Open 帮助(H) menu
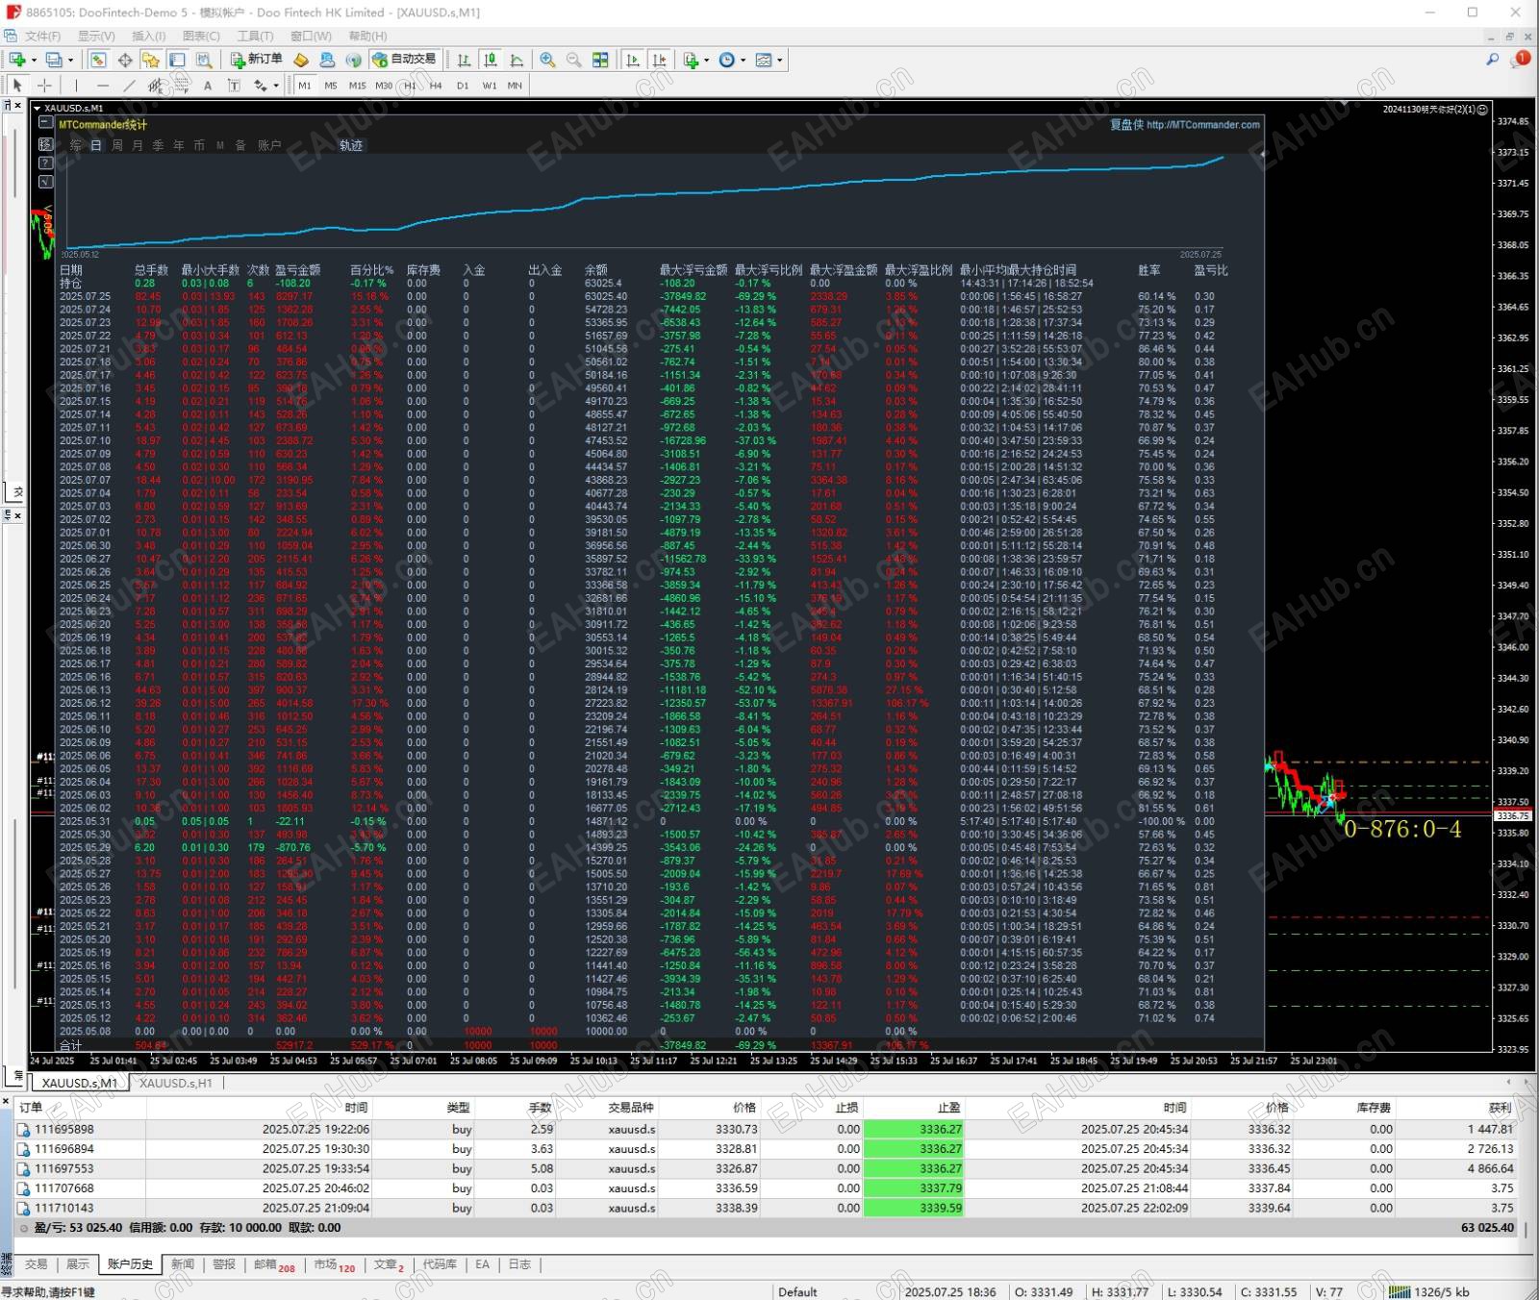Image resolution: width=1539 pixels, height=1300 pixels. point(367,36)
